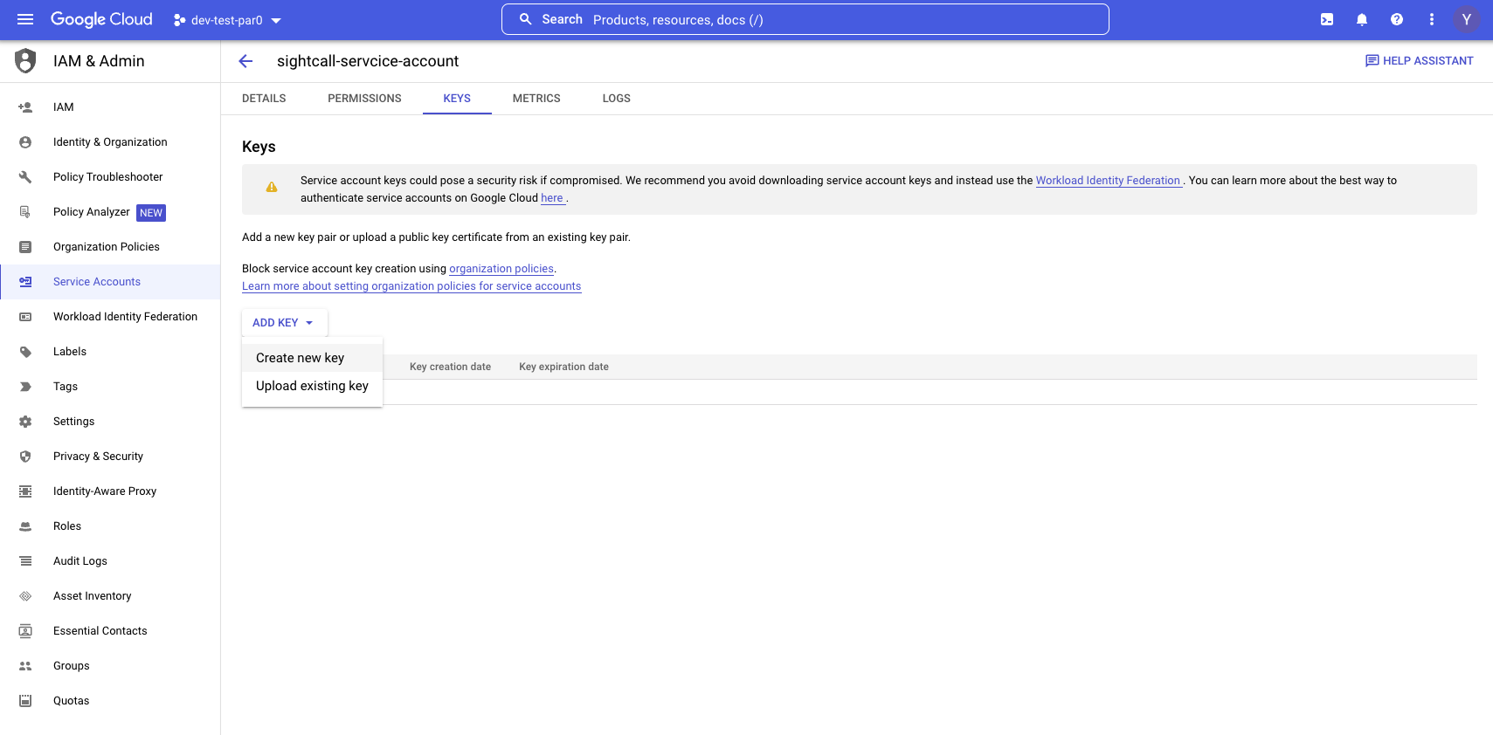
Task: Activate Cloud Shell terminal icon
Action: 1327,19
